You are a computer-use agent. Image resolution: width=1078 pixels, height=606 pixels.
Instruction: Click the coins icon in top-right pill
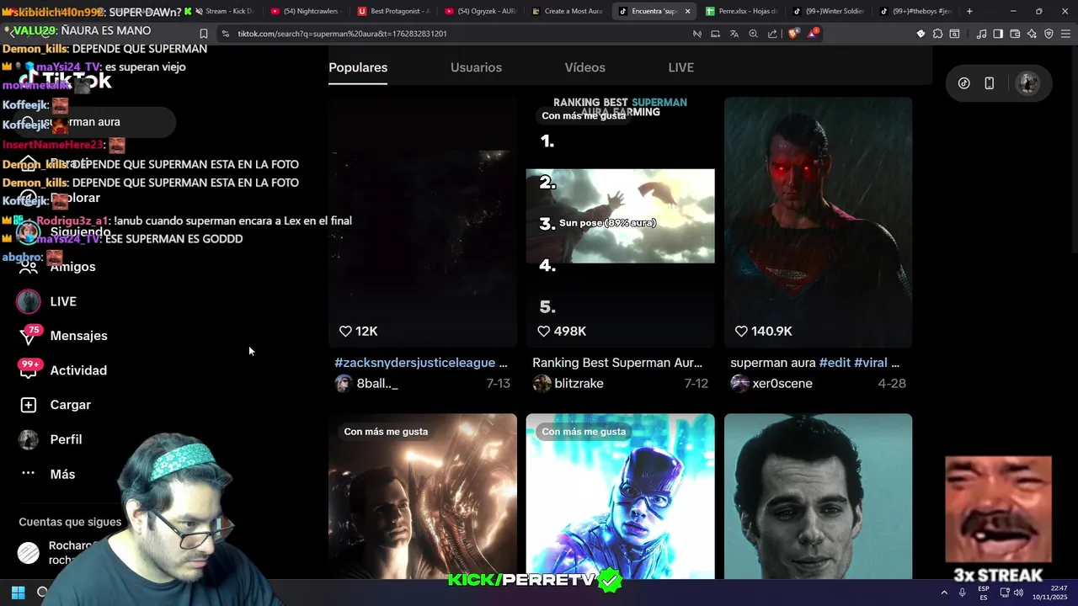(x=964, y=83)
